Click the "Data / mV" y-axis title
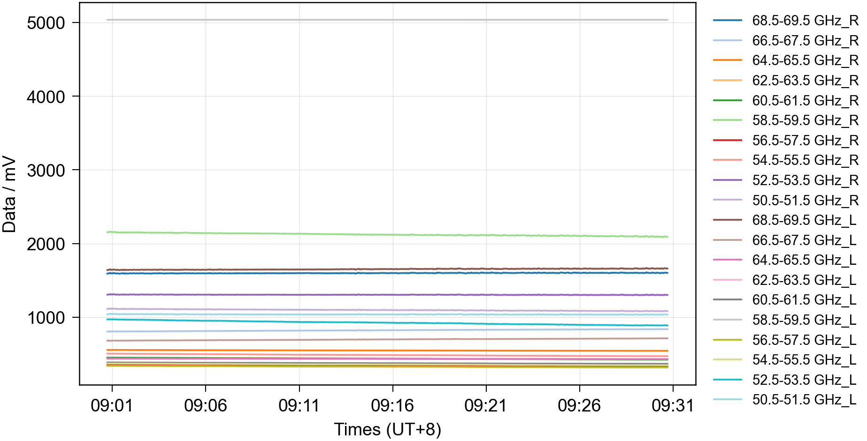The image size is (867, 441). 9,194
